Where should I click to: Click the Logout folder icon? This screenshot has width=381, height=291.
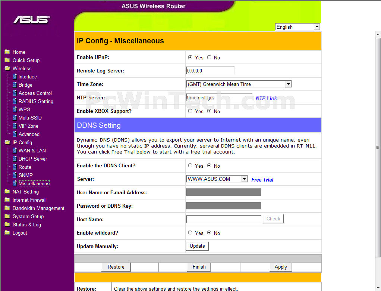click(x=7, y=233)
